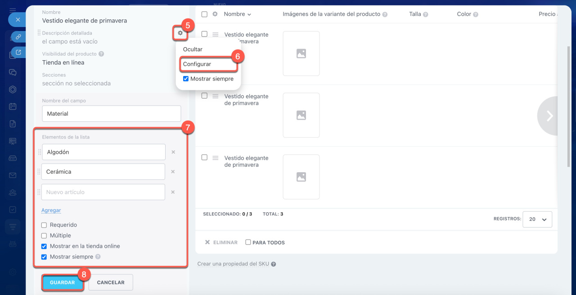The height and width of the screenshot is (295, 576).
Task: Click the Nuevo artículo input field
Action: (x=103, y=192)
